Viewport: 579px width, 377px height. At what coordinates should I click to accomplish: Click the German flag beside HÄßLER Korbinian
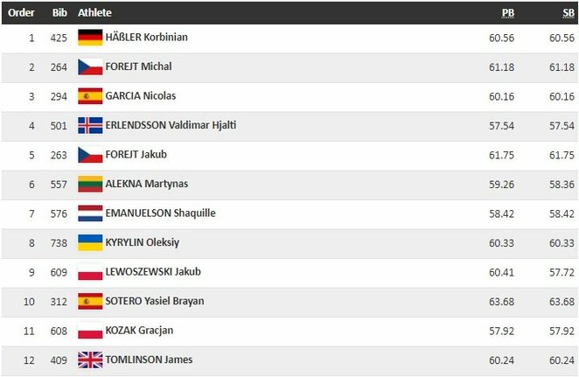tap(90, 38)
